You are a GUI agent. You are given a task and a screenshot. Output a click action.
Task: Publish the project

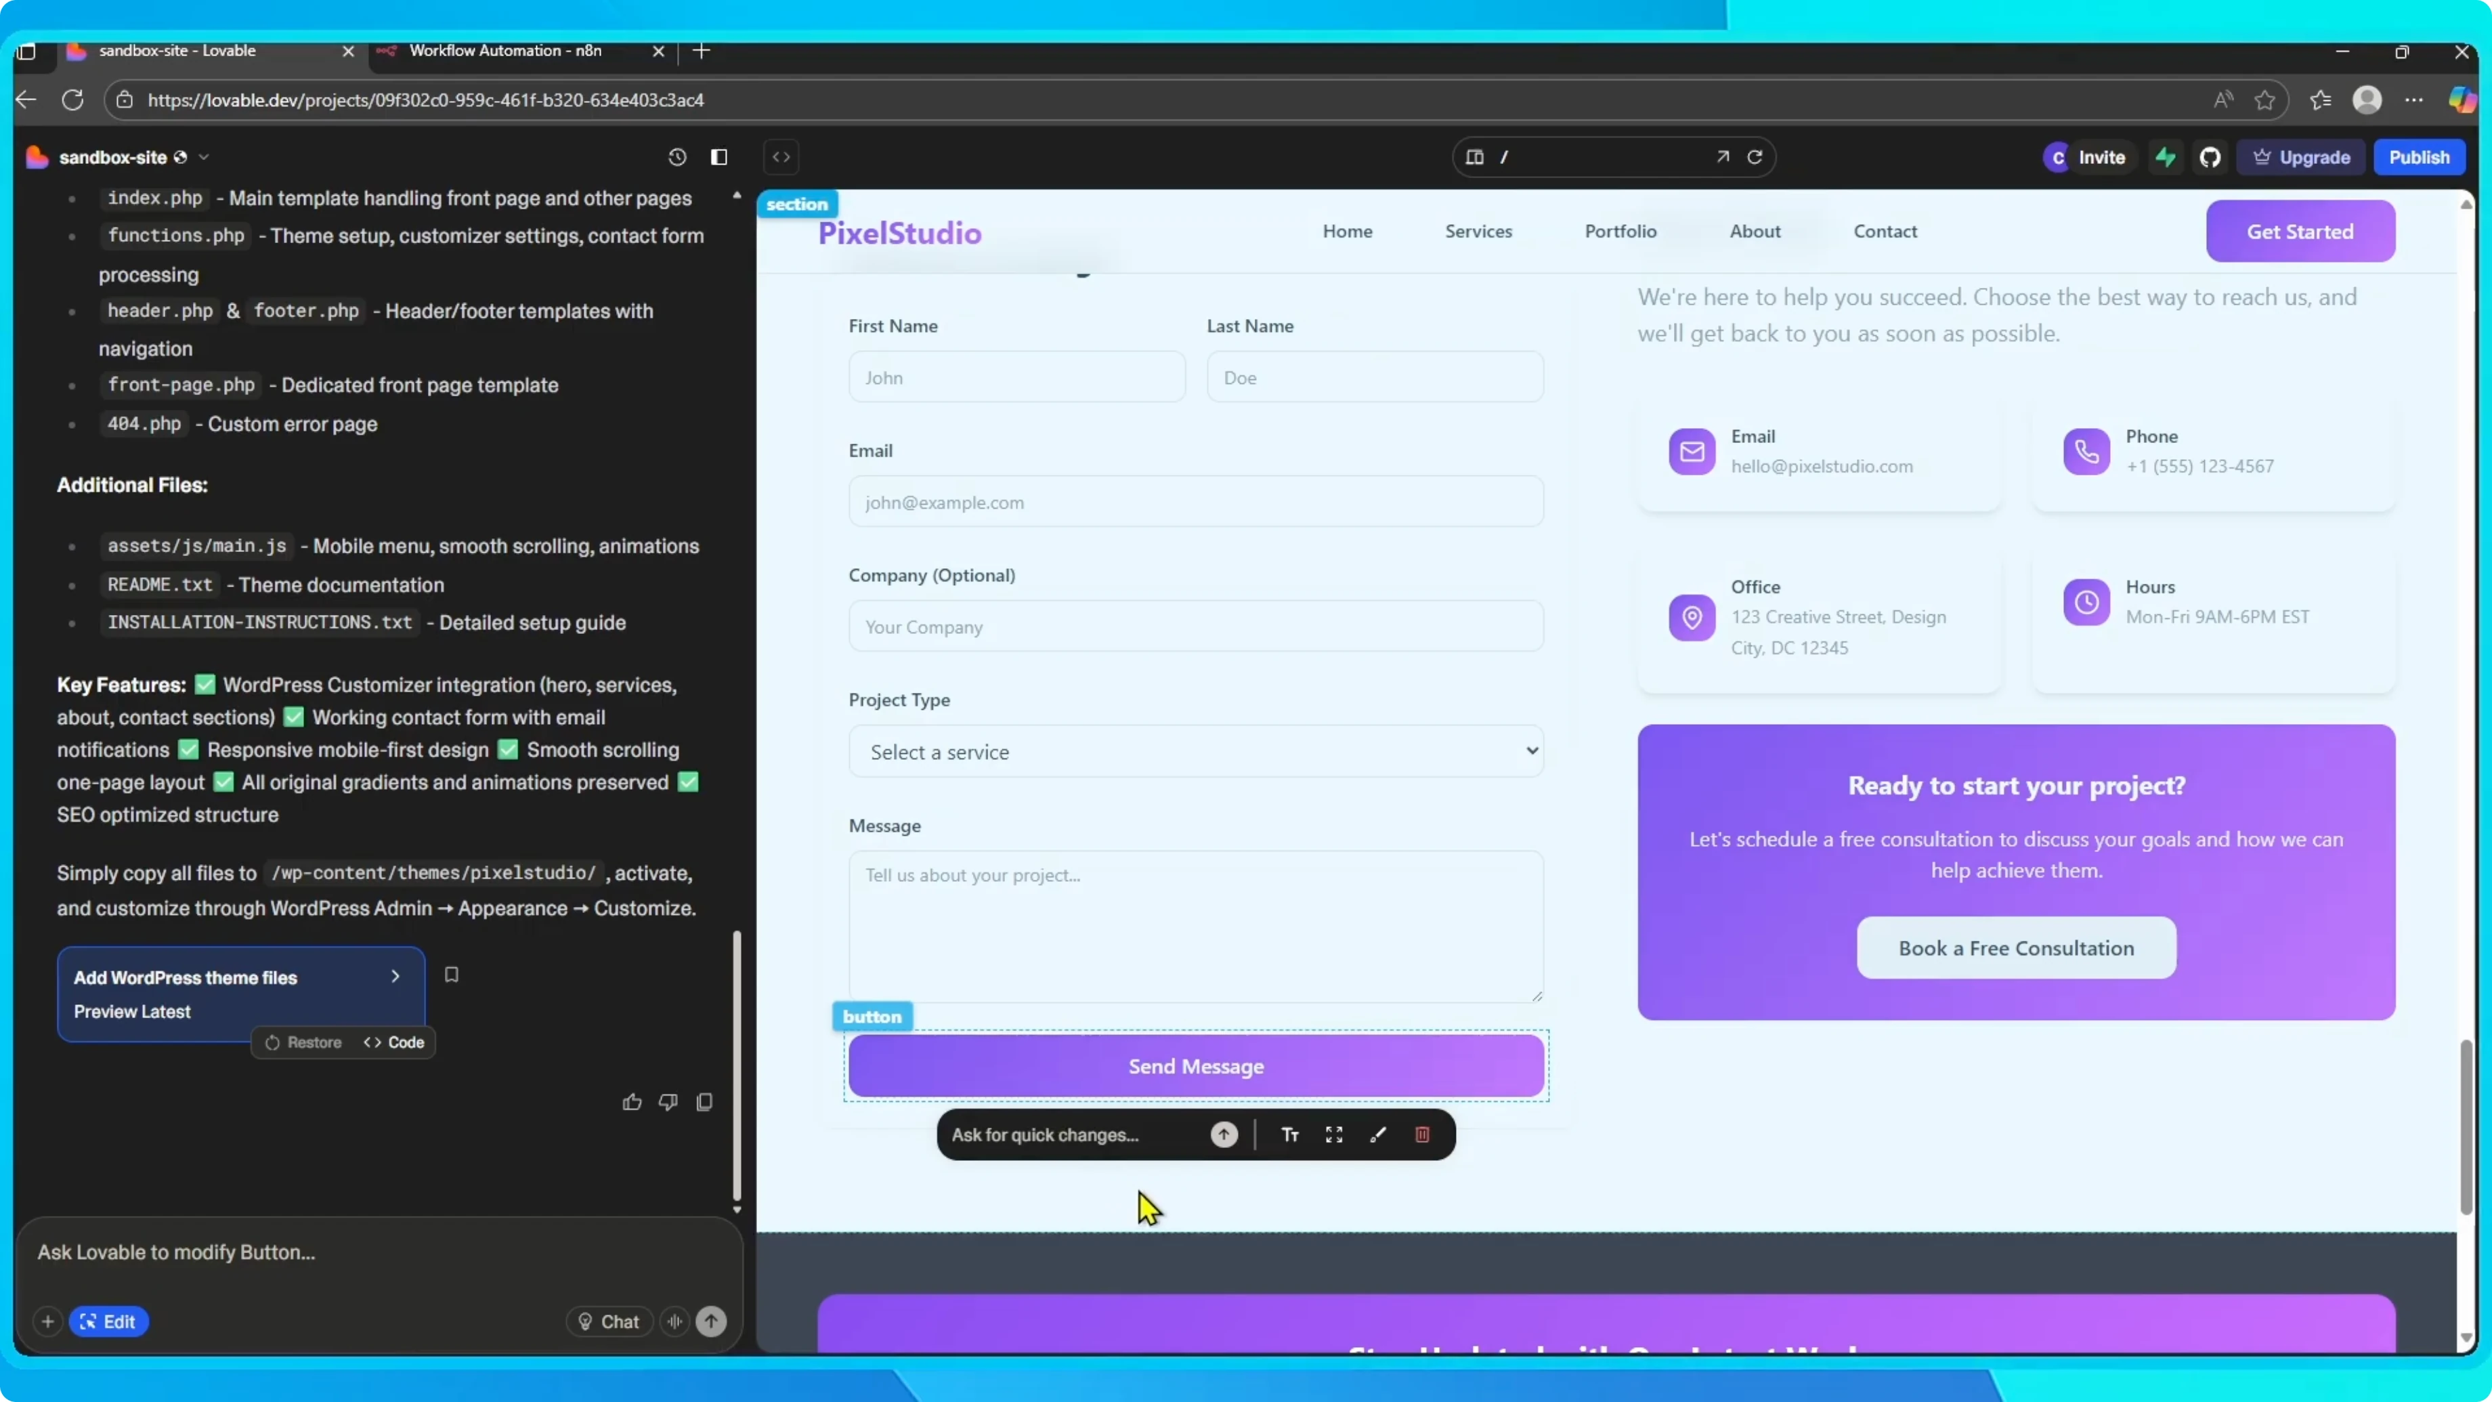[x=2420, y=156]
